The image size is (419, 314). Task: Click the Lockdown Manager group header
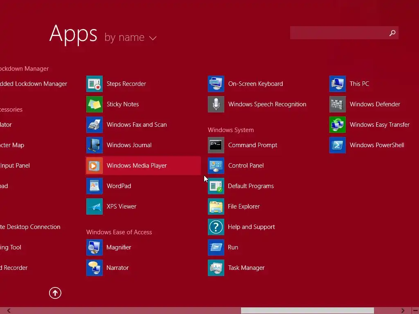pyautogui.click(x=24, y=69)
